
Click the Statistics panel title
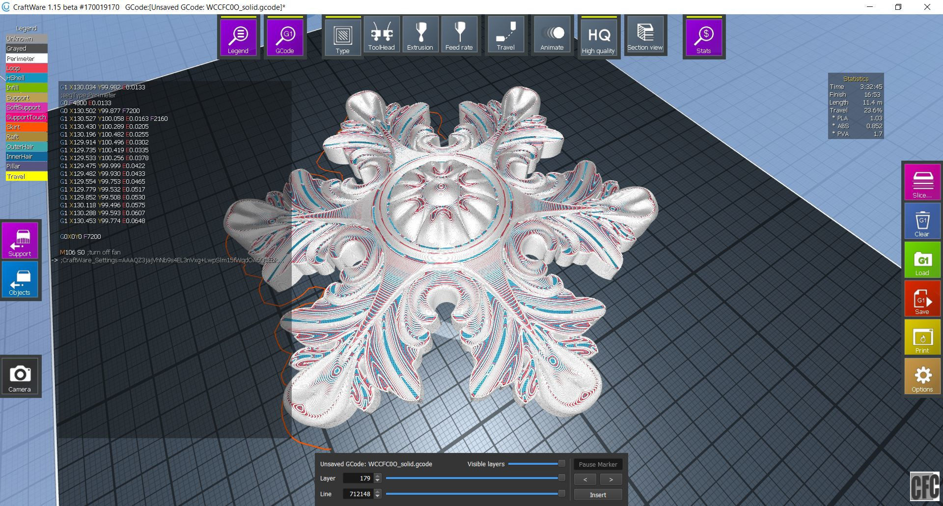tap(856, 79)
